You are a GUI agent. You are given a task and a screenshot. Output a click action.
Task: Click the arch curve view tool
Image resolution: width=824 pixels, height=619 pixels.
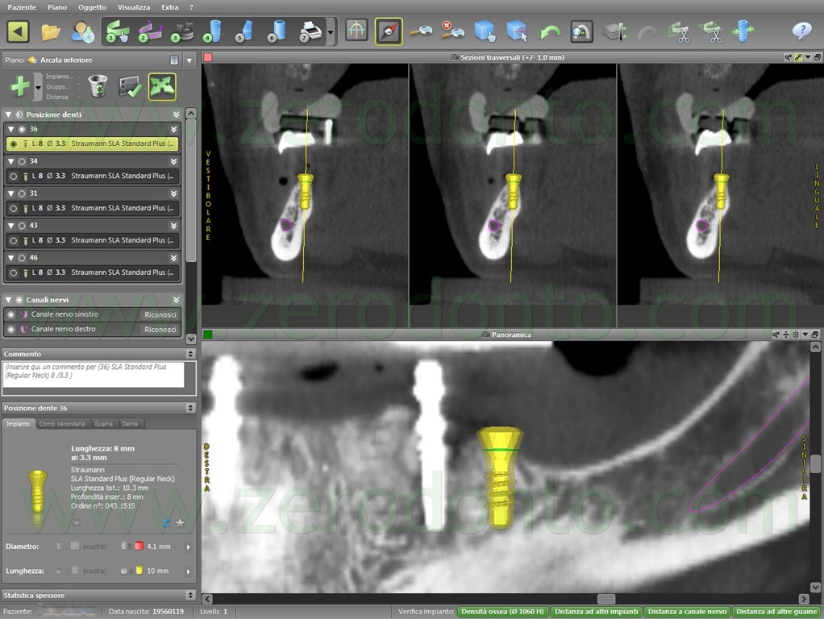click(356, 31)
